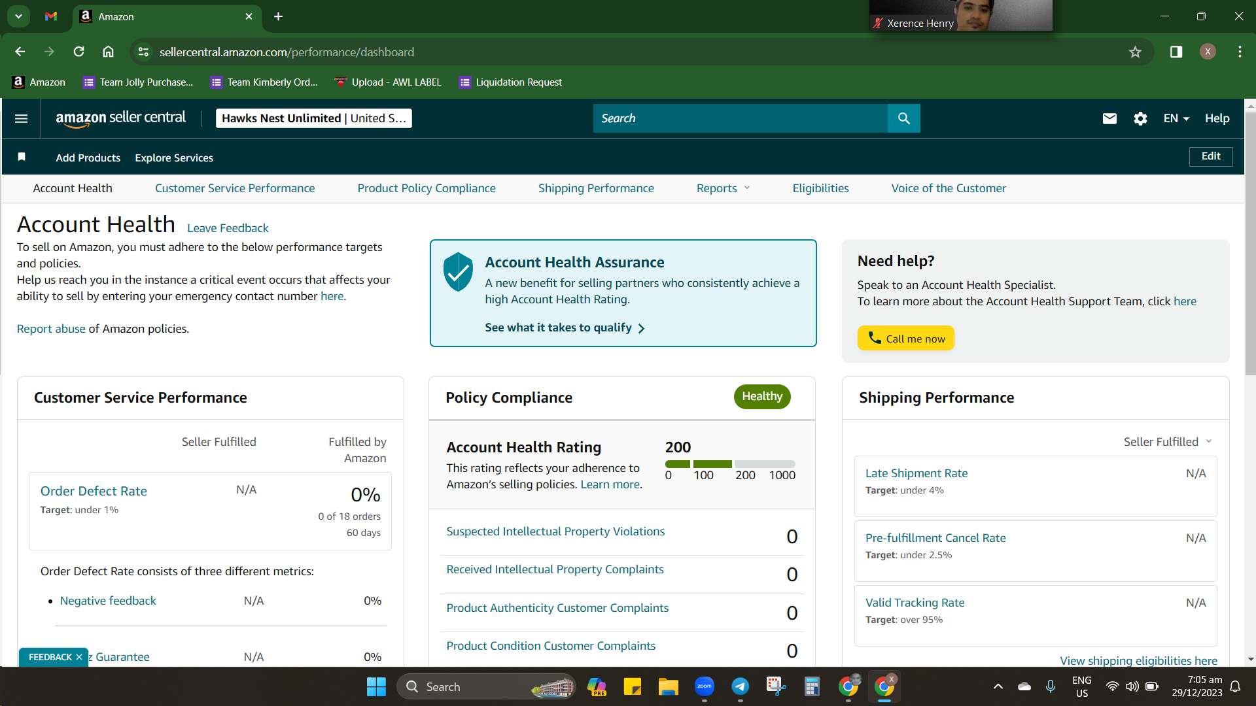
Task: Click the search magnifier button
Action: click(x=903, y=118)
